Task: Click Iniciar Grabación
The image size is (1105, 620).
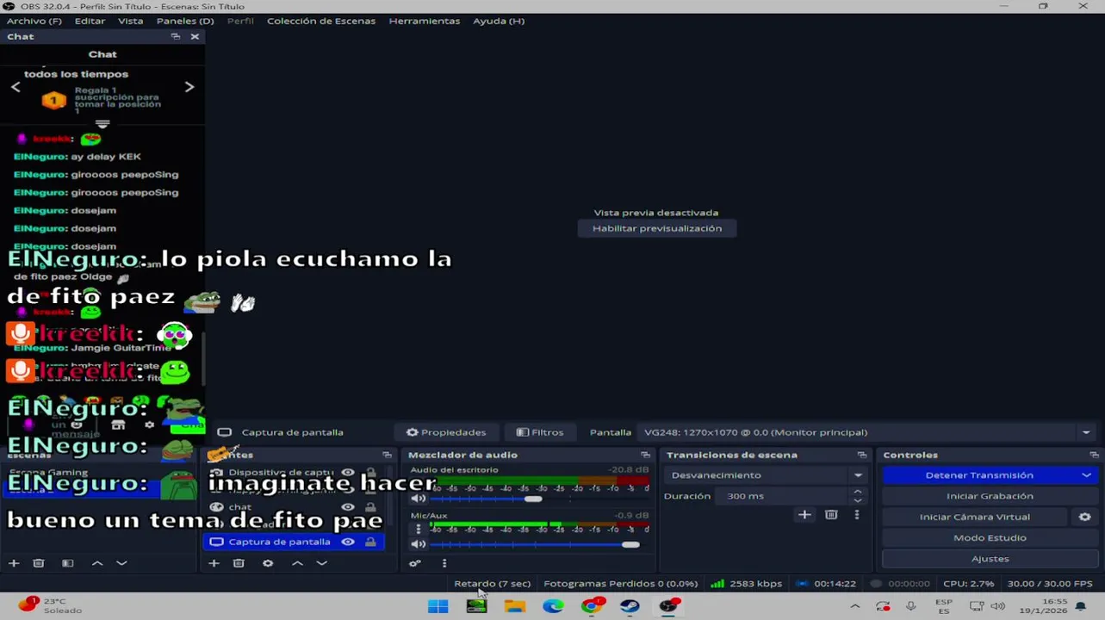Action: pos(990,496)
